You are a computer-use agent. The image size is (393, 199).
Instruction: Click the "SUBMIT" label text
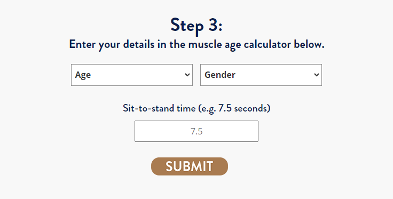(190, 166)
